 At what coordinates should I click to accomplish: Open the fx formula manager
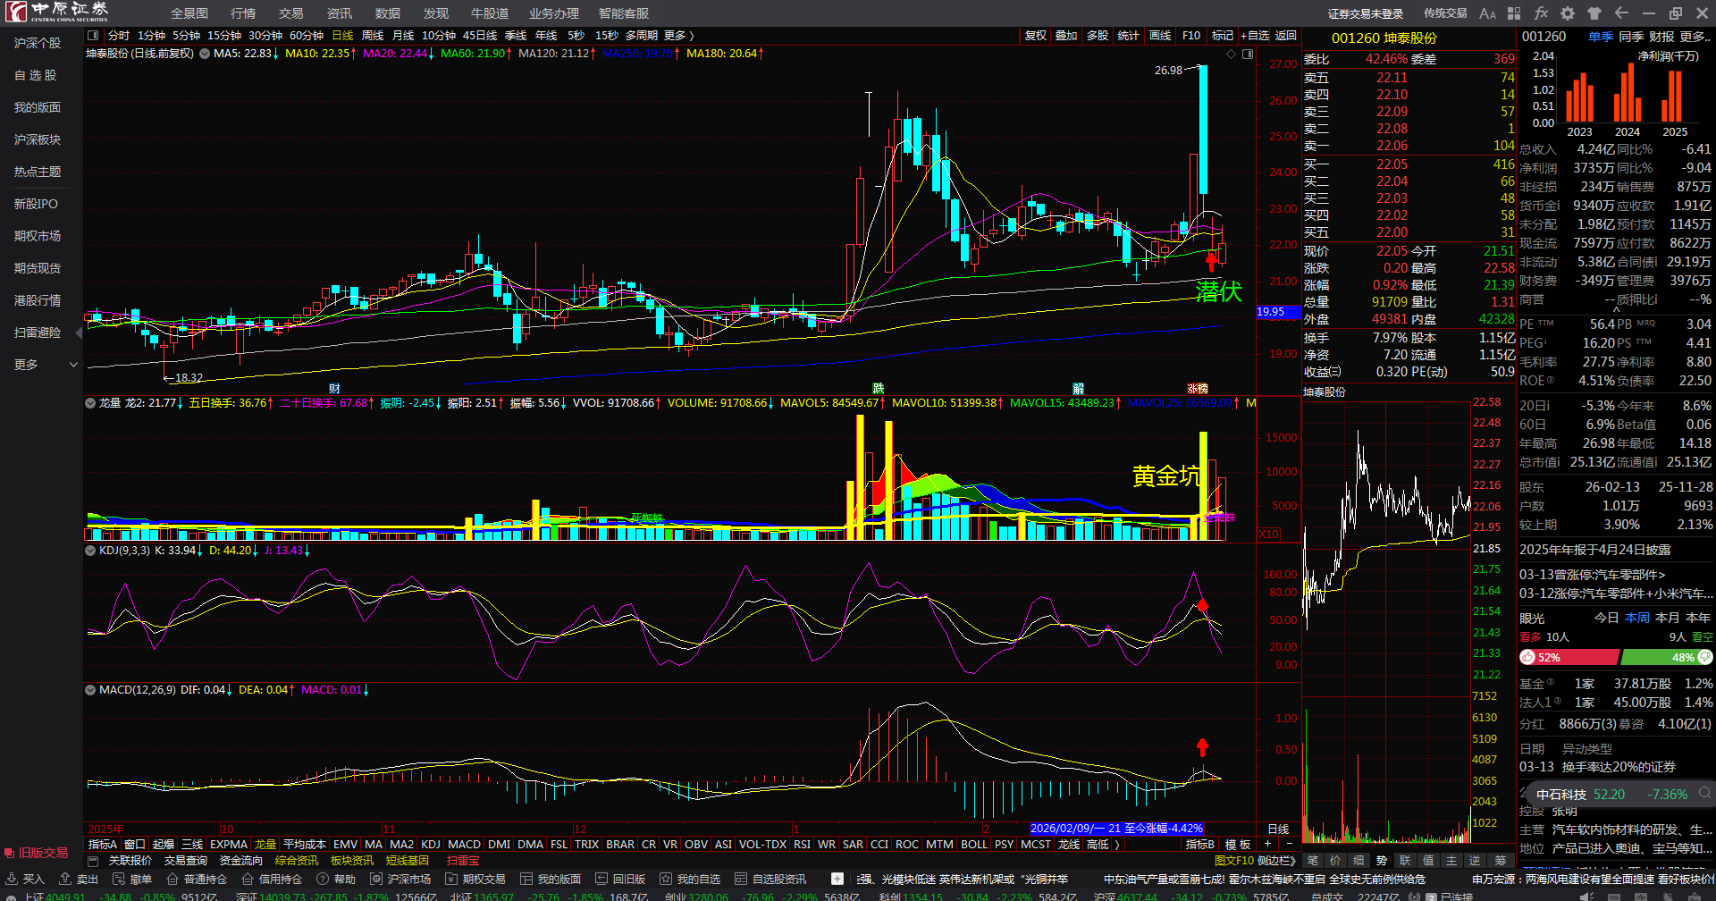click(1541, 13)
